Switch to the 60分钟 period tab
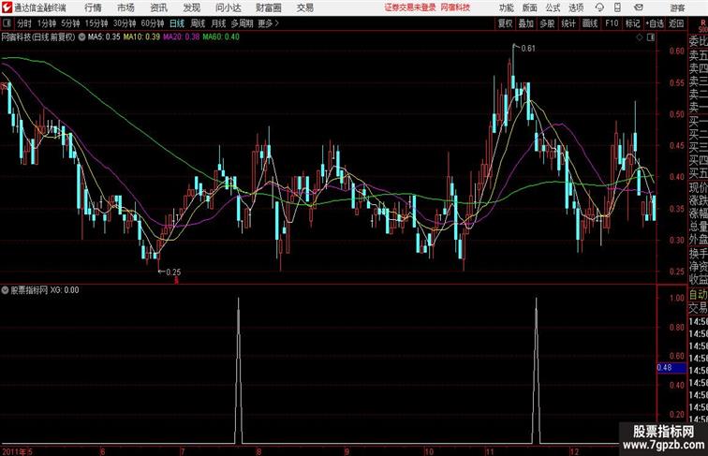Screen dimensions: 708x456 (x=153, y=23)
